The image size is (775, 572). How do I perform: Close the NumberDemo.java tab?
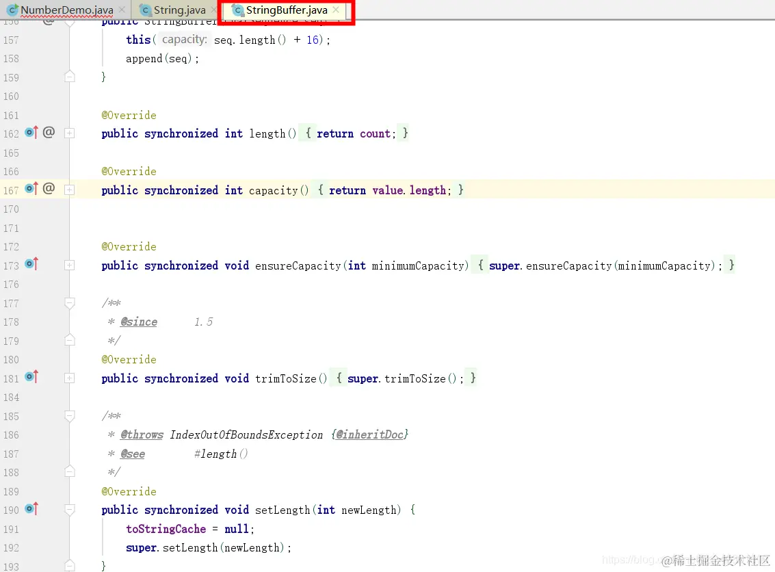tap(122, 10)
